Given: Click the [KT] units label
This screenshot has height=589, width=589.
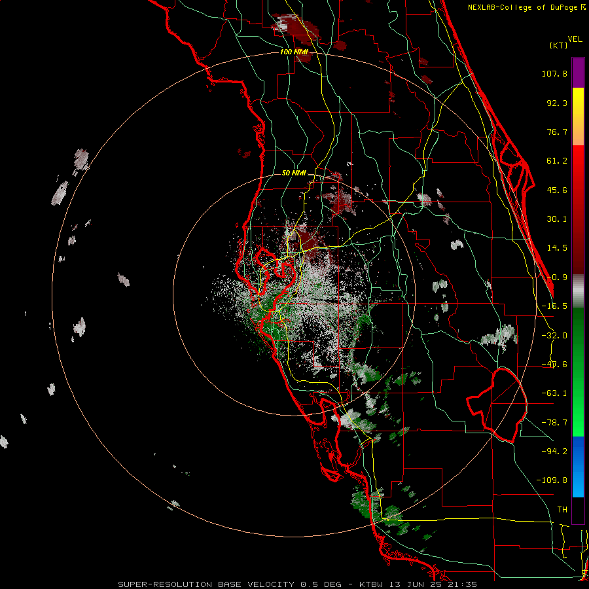Looking at the screenshot, I should point(559,45).
